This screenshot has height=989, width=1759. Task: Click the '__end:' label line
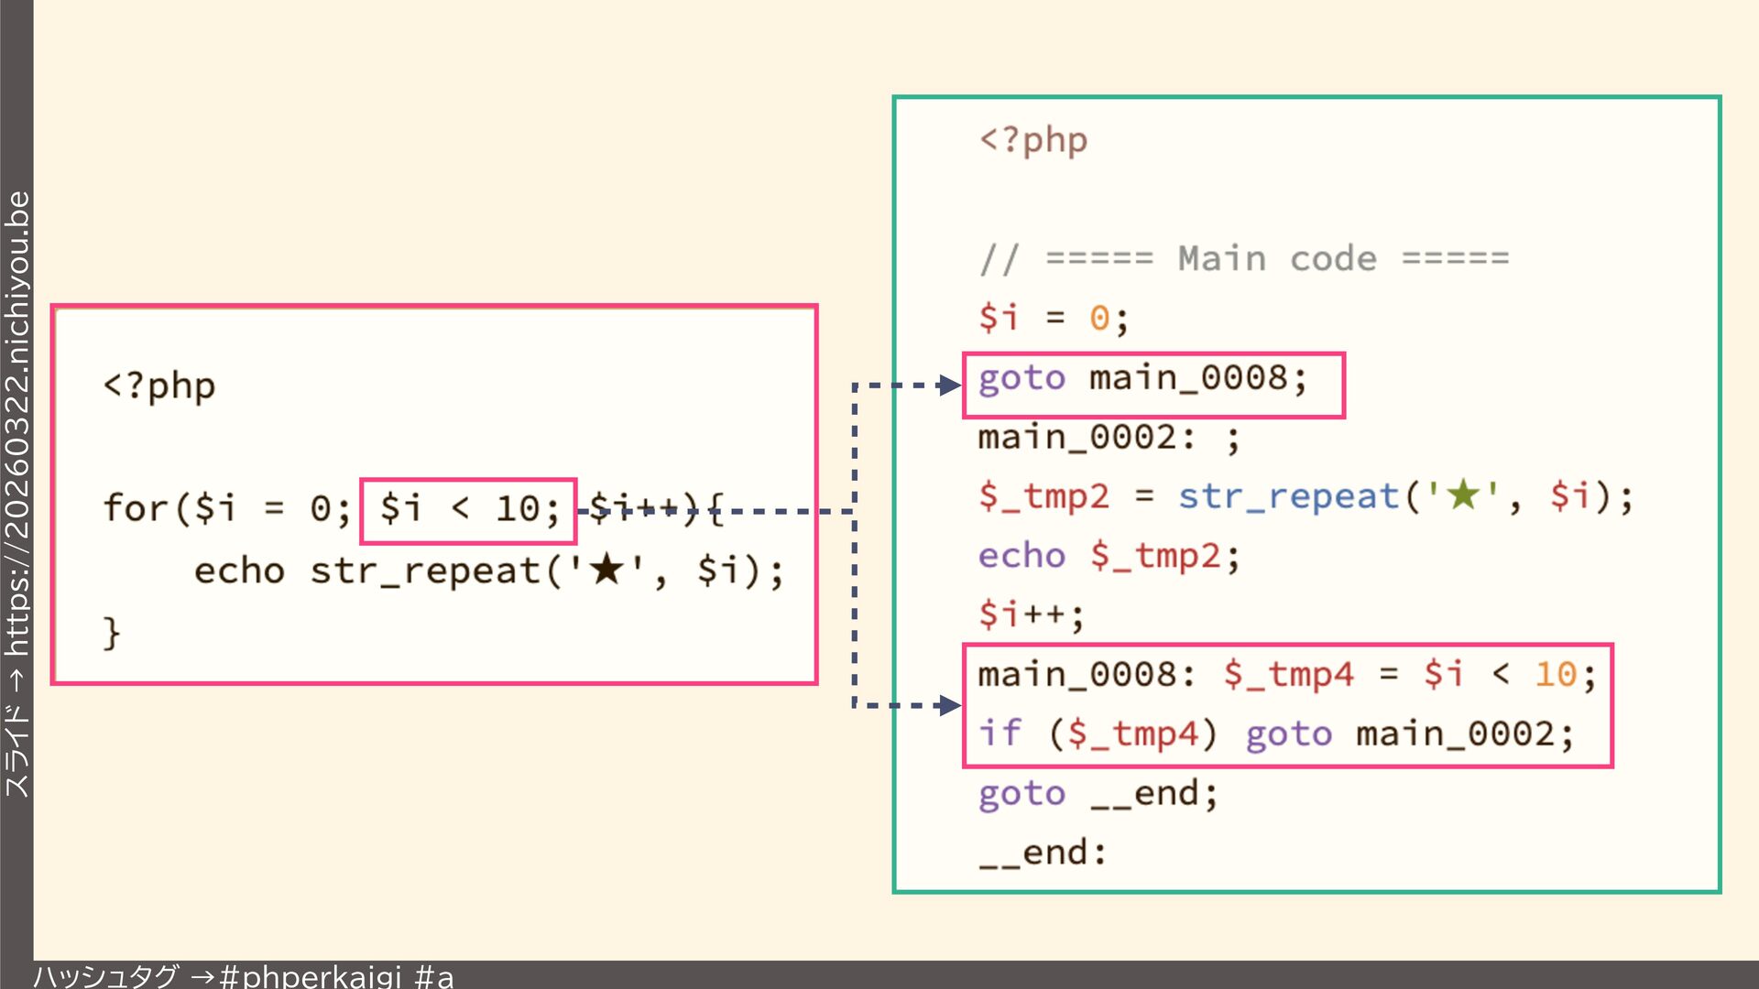tap(1043, 853)
